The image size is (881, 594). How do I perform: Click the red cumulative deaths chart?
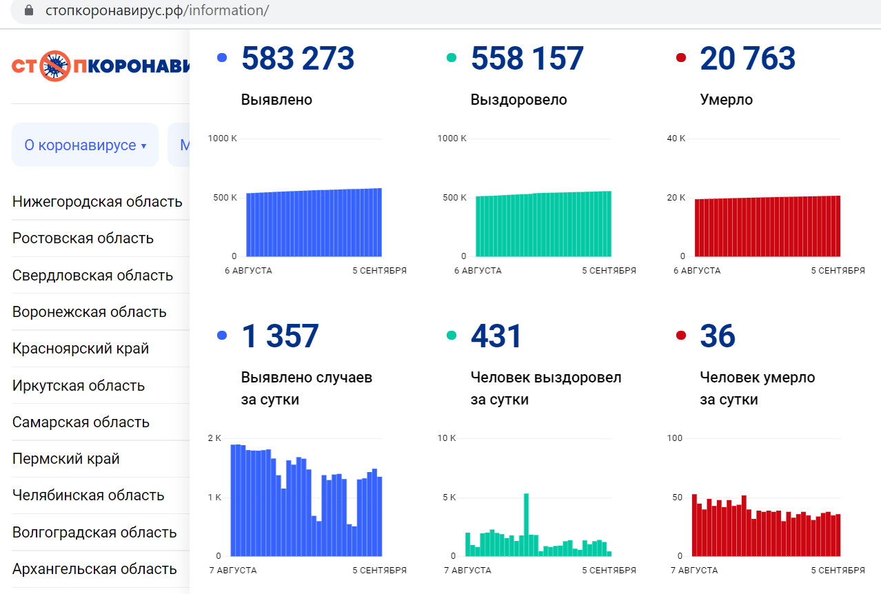[768, 226]
